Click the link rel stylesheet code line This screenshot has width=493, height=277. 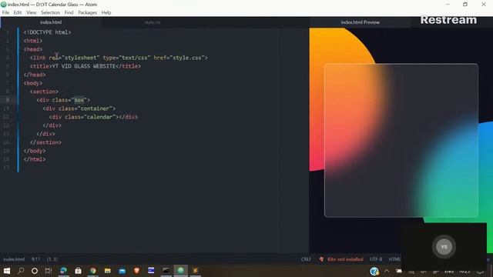tap(119, 58)
